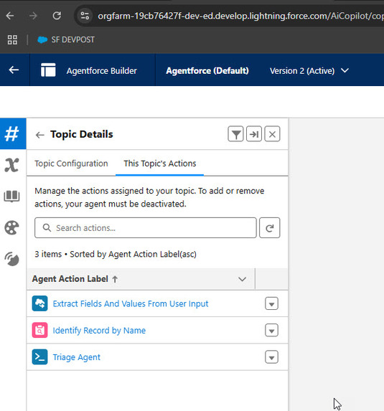Image resolution: width=384 pixels, height=411 pixels.
Task: Open the palette icon in the sidebar
Action: coord(11,227)
